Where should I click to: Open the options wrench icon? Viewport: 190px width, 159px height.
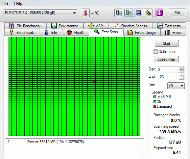point(148,13)
